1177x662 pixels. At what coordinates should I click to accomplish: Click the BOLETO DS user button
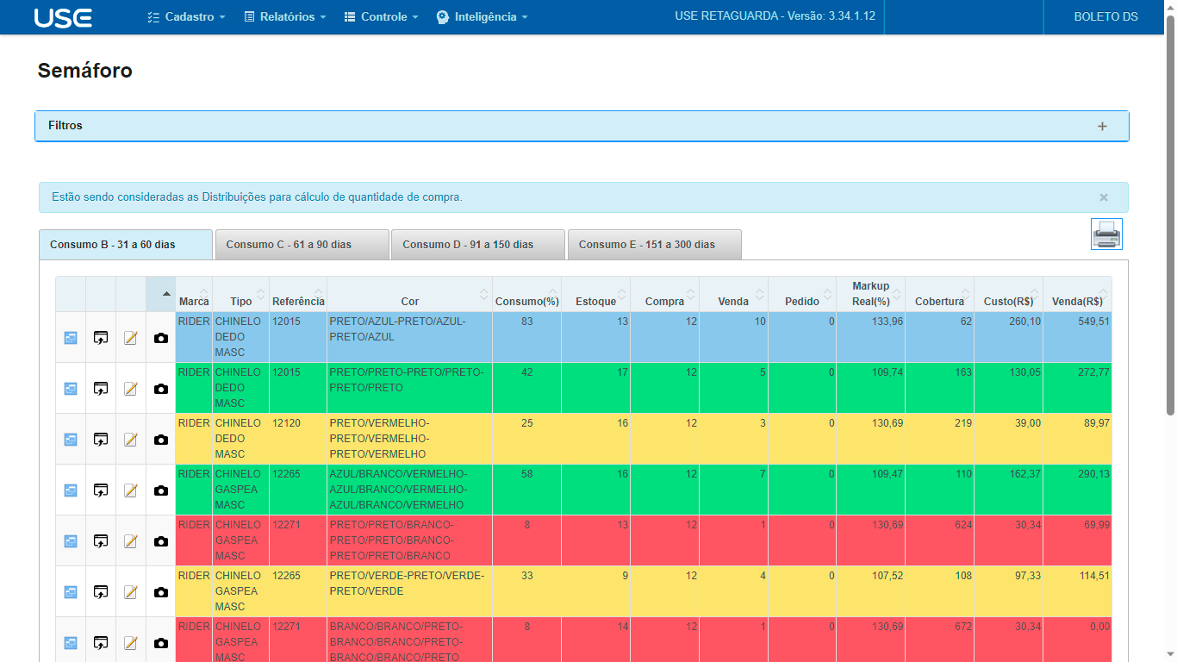click(1105, 17)
